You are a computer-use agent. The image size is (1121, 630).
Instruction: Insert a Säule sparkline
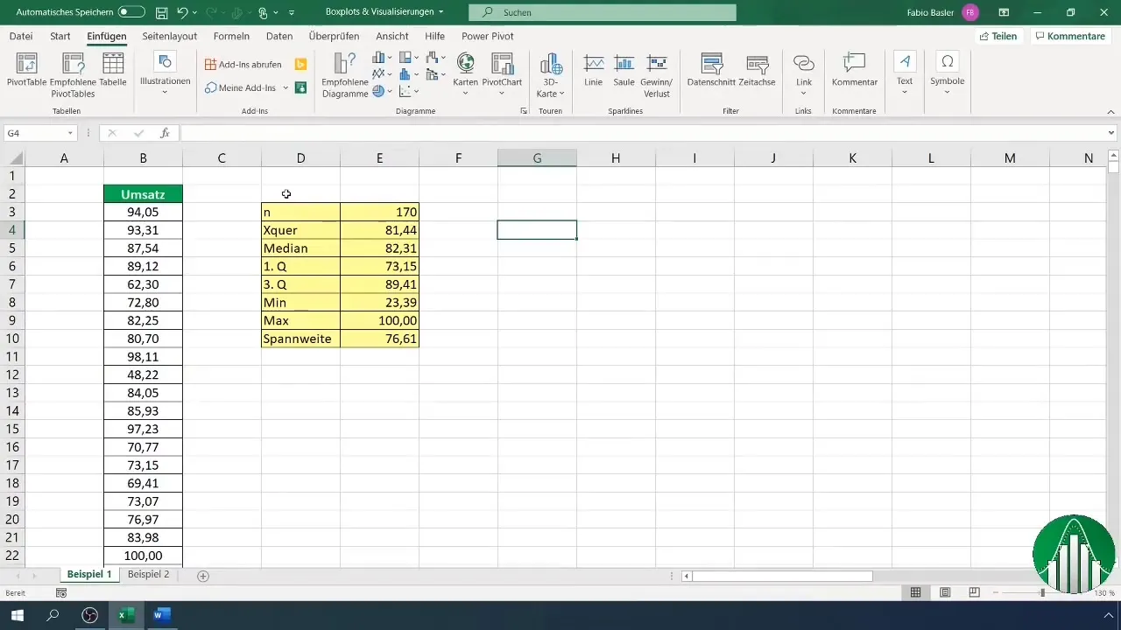[x=624, y=70]
